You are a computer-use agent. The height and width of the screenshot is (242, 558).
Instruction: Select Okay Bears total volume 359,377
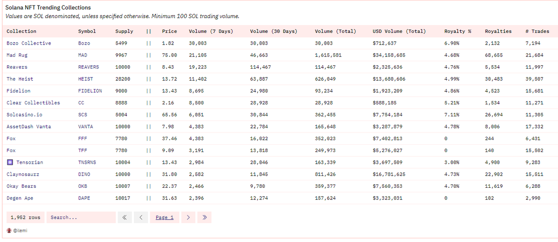(x=325, y=186)
